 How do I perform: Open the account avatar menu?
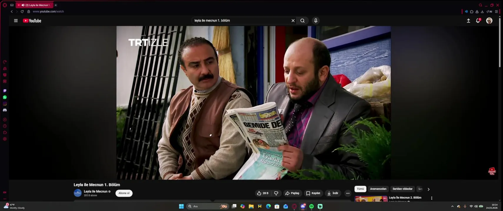pos(489,21)
